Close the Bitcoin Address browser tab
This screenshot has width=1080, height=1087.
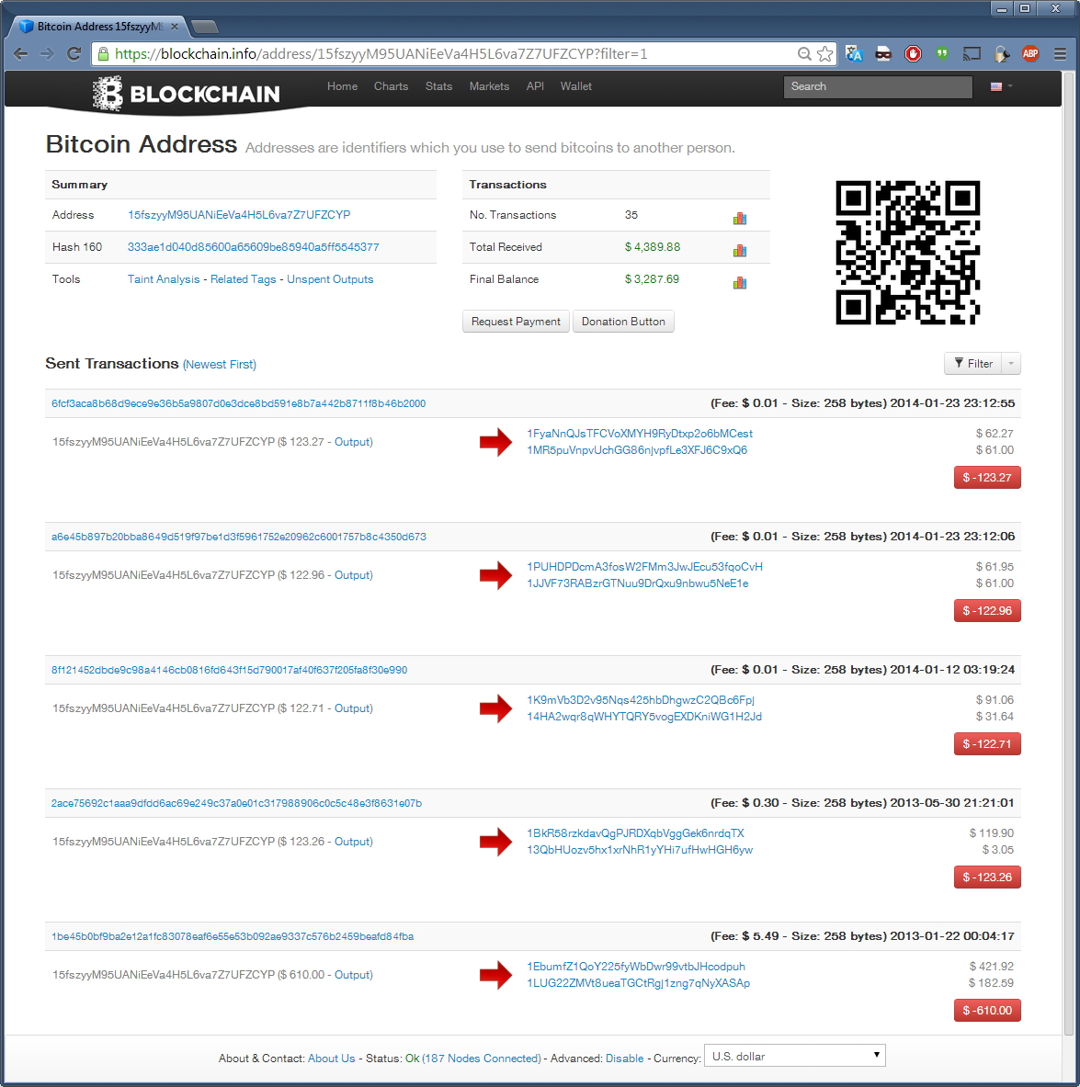pyautogui.click(x=174, y=27)
